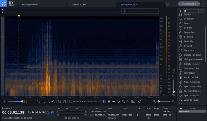
Task: Open the h:m:s.ms time format dropdown
Action: coord(7,108)
